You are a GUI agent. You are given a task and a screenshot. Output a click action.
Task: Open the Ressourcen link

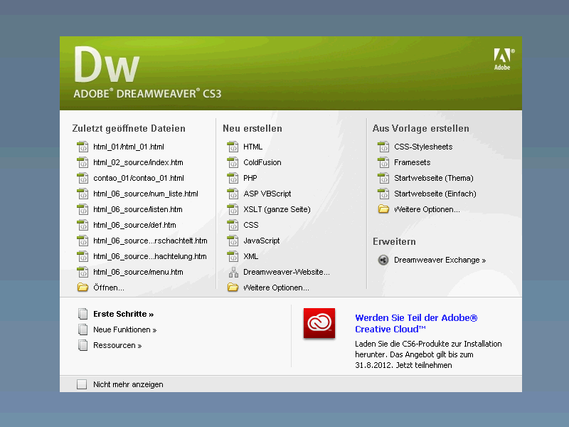click(x=117, y=345)
